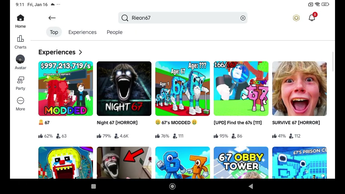The width and height of the screenshot is (345, 194).
Task: Click 'SURVIVE 67 [HORROR]' title
Action: [x=296, y=123]
